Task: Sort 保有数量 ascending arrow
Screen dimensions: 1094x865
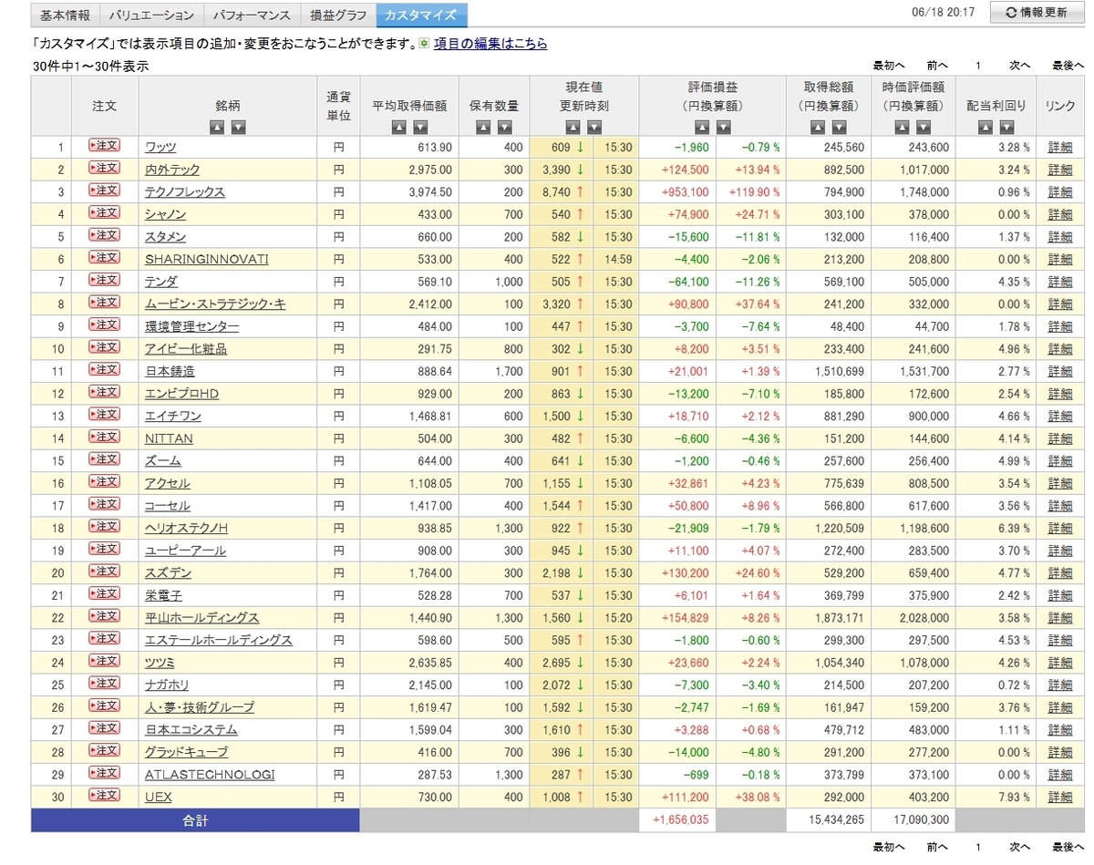Action: coord(483,128)
